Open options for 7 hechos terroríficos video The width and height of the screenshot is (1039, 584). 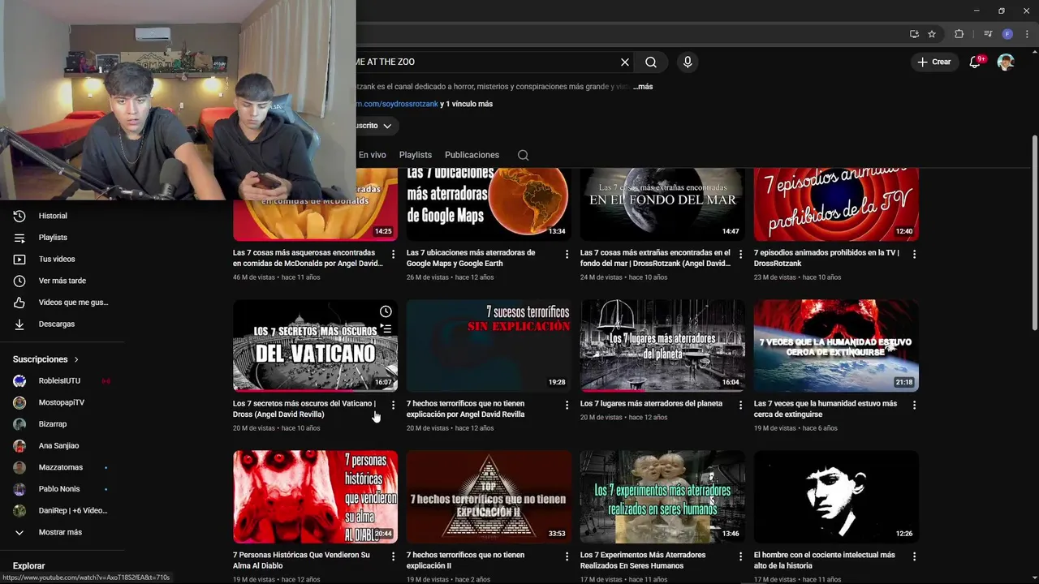(567, 405)
